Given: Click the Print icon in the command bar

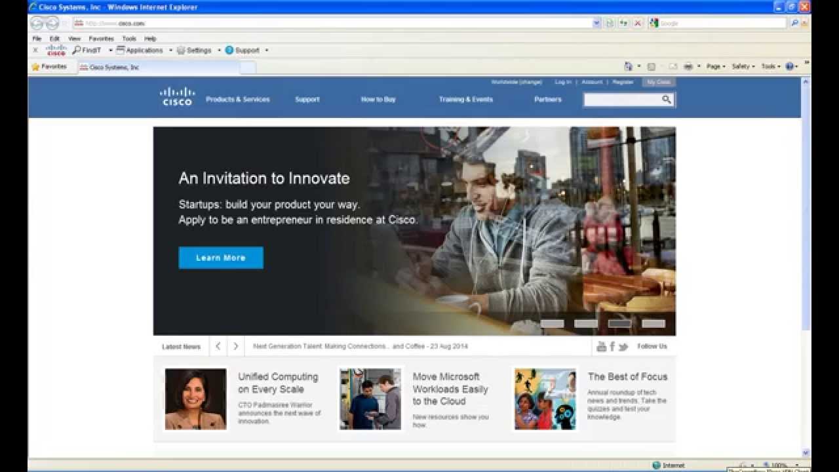Looking at the screenshot, I should [688, 66].
